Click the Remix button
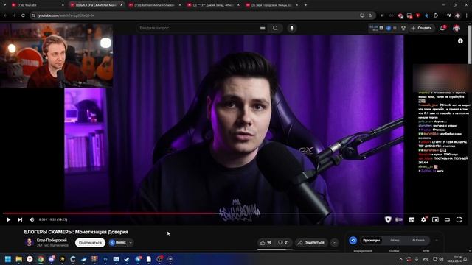Screen dimensions: 472x265 (x=118, y=242)
